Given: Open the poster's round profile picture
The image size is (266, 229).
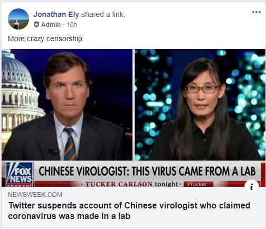Looking at the screenshot, I should click(18, 19).
